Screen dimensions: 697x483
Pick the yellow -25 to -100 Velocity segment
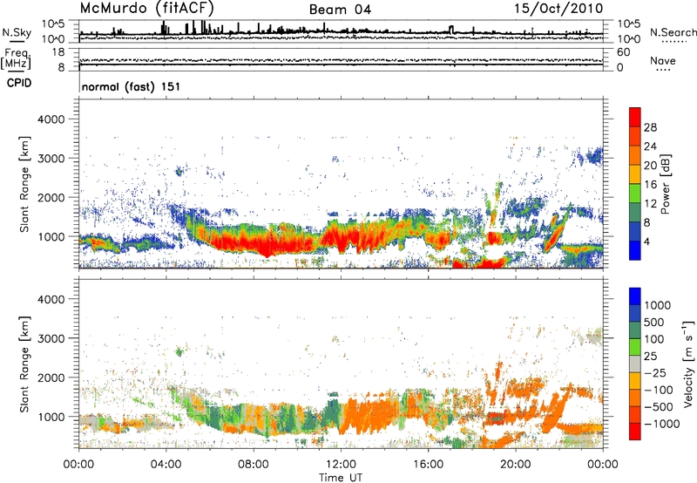coord(635,381)
